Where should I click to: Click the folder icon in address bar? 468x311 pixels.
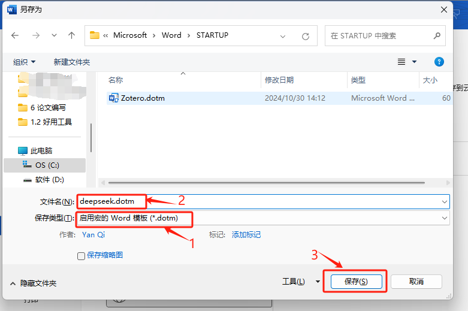point(95,35)
